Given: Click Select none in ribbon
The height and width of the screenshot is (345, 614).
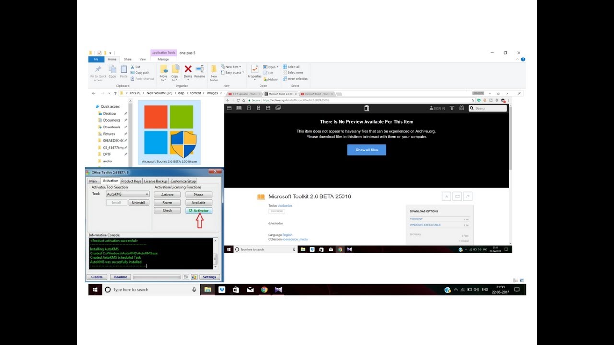Looking at the screenshot, I should pos(293,73).
